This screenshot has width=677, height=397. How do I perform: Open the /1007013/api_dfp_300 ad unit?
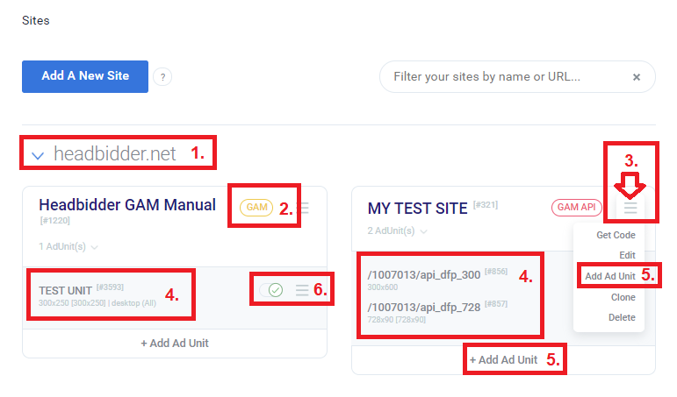[423, 275]
